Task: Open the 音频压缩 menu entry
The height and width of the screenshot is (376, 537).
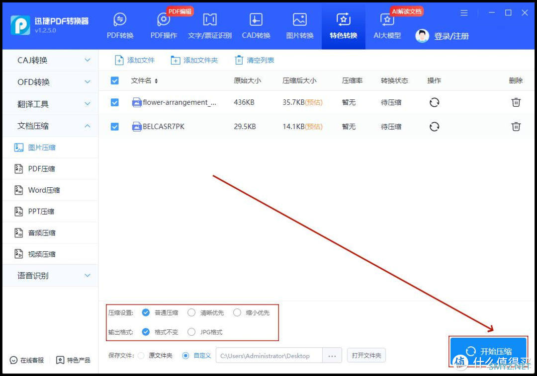Action: (50, 232)
